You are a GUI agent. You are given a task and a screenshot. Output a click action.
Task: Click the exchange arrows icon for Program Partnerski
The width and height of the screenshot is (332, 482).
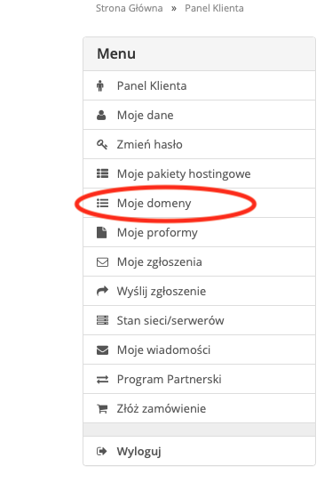coord(102,380)
